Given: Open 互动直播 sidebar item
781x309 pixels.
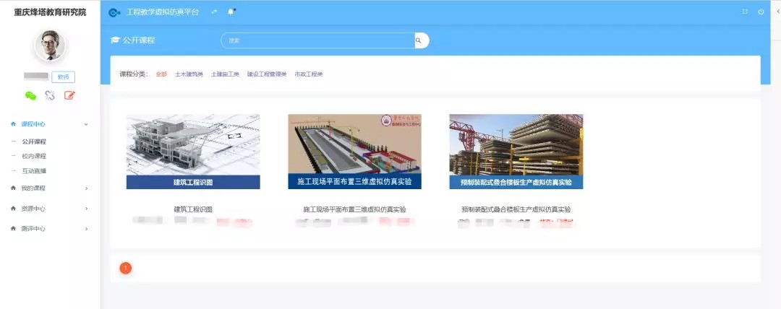Looking at the screenshot, I should [34, 171].
